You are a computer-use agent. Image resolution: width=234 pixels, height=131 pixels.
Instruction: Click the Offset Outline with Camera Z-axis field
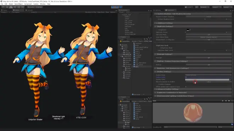[x=208, y=87]
